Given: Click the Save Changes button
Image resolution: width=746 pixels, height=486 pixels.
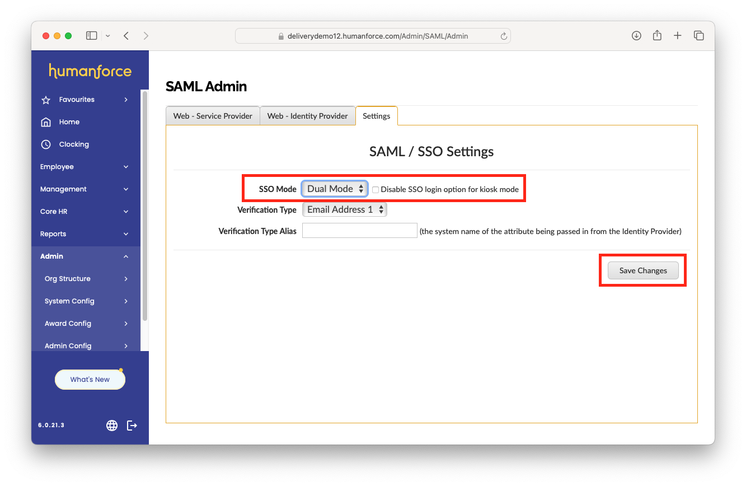Looking at the screenshot, I should click(643, 270).
